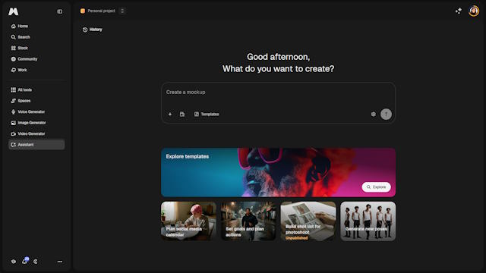Open 'Plan social media calendar' template

click(188, 221)
